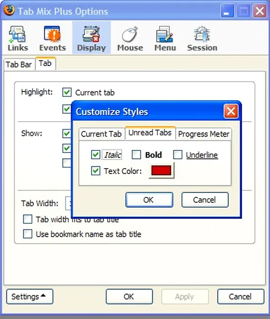Click the Firefox icon in title bar

(9, 10)
